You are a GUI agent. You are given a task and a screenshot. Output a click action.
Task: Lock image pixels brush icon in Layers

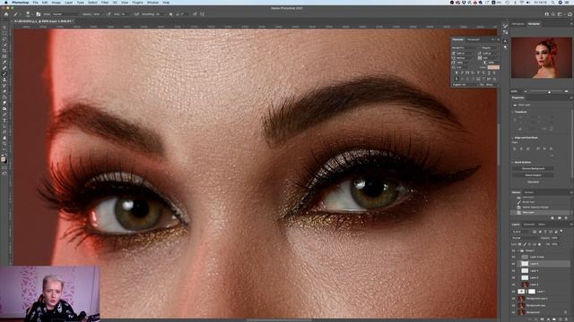(x=525, y=244)
